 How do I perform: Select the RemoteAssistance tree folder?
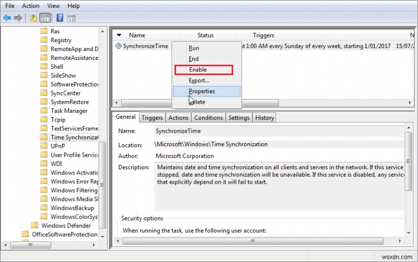[x=74, y=58]
